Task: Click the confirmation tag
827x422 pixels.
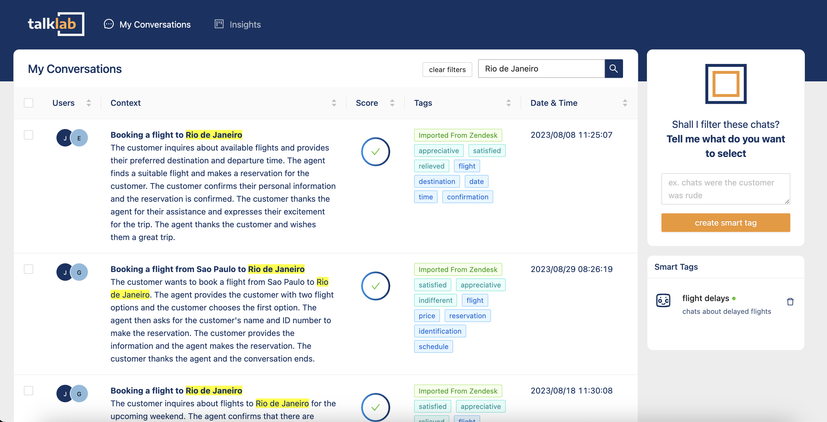Action: click(467, 197)
